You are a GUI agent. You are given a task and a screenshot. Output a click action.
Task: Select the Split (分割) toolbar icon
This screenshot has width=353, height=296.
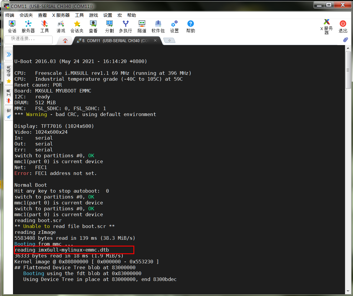(110, 27)
